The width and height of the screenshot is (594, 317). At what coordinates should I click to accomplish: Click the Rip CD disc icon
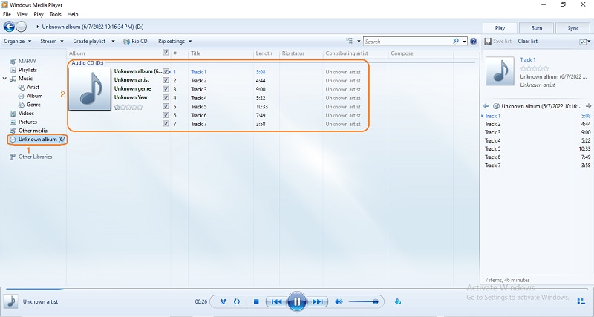(126, 42)
